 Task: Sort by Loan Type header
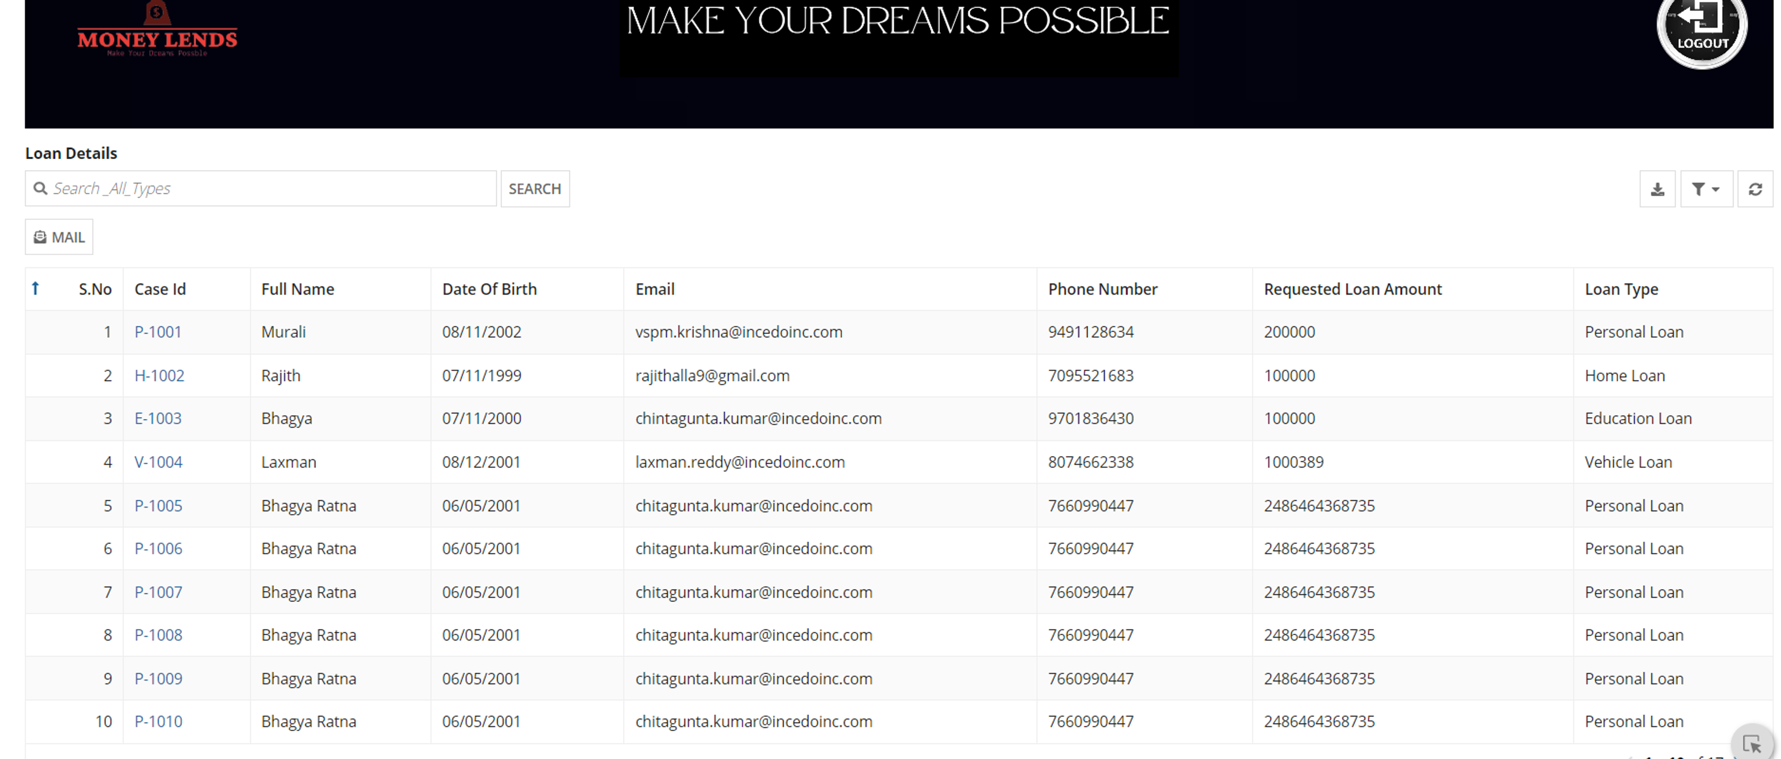[1621, 289]
